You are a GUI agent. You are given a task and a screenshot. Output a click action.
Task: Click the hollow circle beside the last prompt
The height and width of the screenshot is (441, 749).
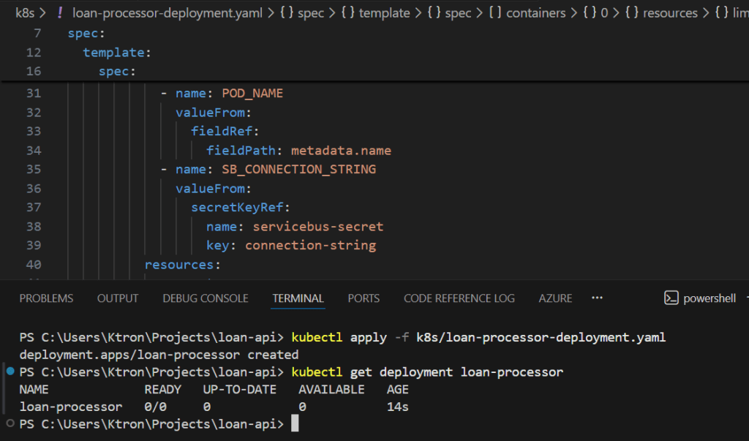click(10, 423)
